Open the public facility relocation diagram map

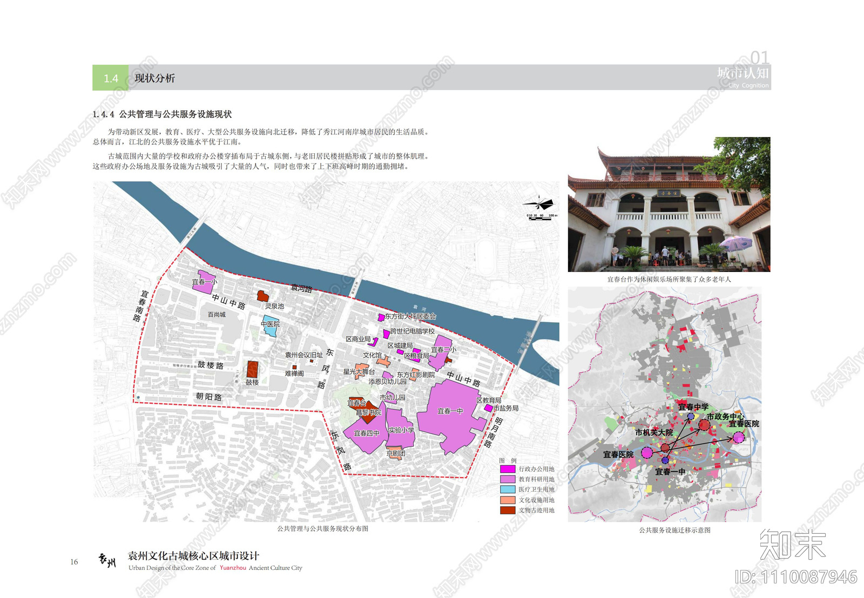coord(665,405)
